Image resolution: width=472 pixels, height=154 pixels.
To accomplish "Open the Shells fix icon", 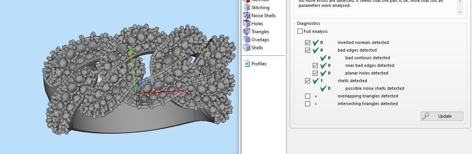I will 247,48.
